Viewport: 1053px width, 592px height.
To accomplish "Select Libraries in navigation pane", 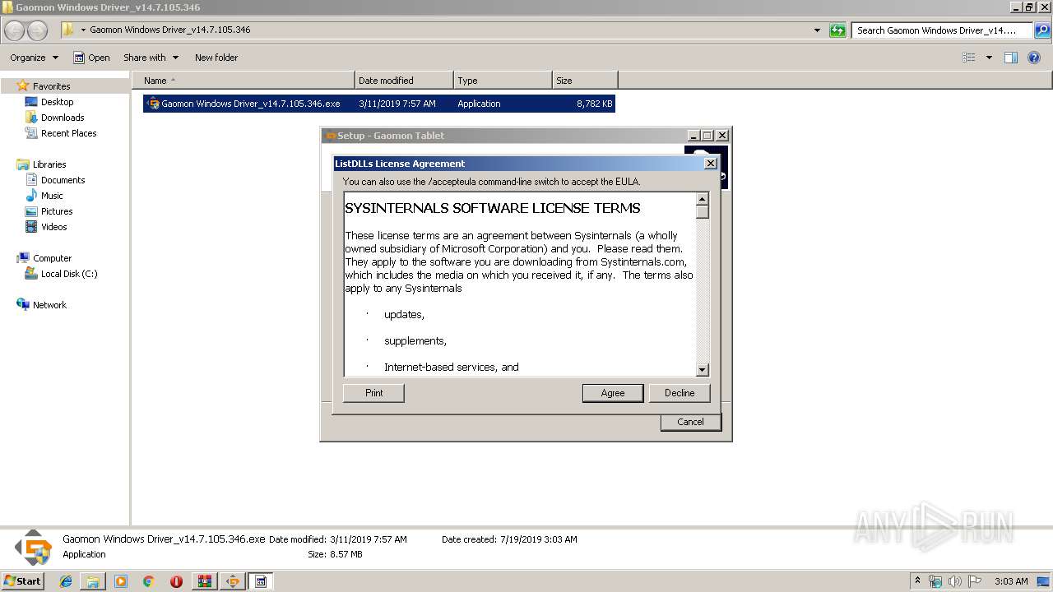I will coord(49,164).
